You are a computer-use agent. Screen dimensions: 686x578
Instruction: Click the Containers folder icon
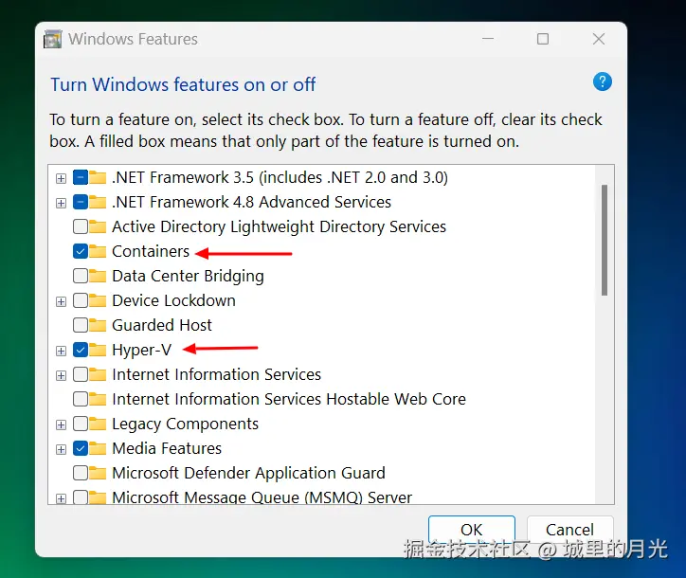tap(98, 252)
